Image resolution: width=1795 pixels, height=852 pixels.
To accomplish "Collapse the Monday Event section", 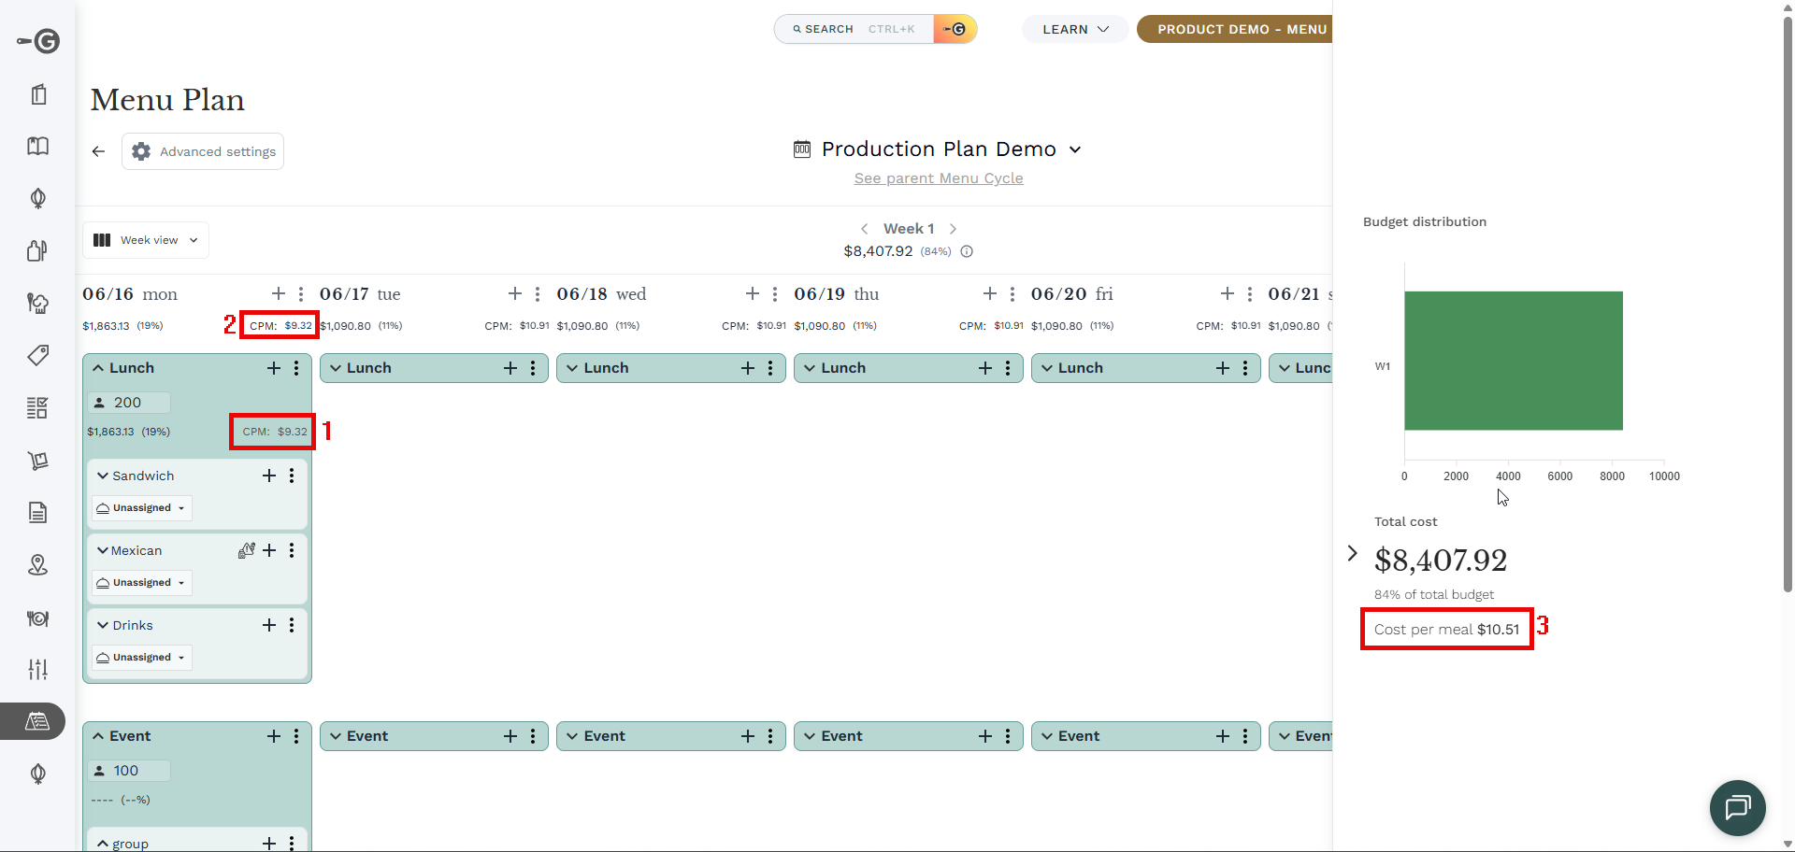I will (98, 736).
